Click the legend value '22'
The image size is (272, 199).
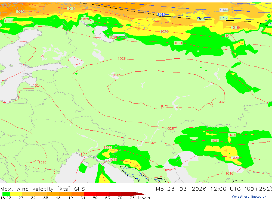coord(8,198)
